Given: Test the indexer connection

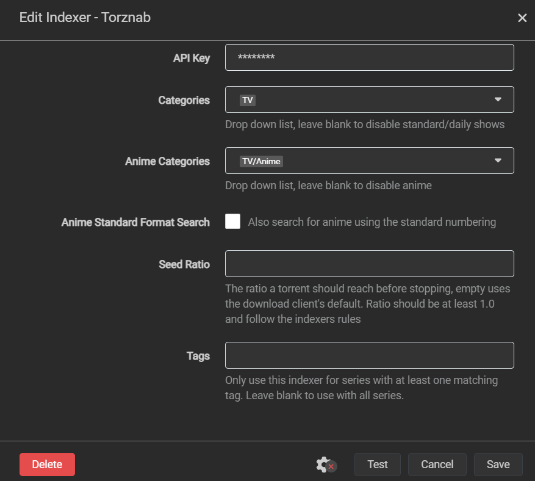Looking at the screenshot, I should click(x=377, y=465).
